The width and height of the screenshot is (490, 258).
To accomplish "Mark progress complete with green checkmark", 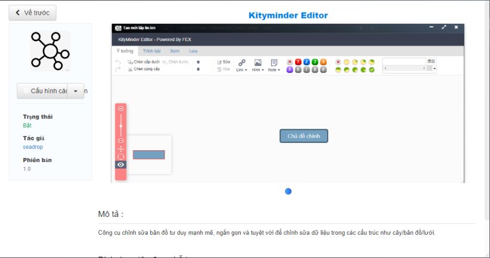I will [x=372, y=70].
